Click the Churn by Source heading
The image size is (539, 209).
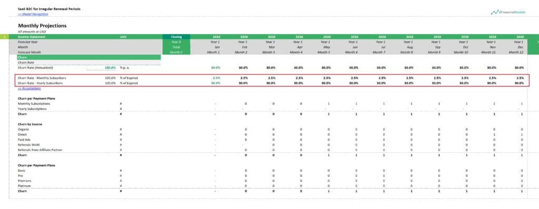click(30, 124)
